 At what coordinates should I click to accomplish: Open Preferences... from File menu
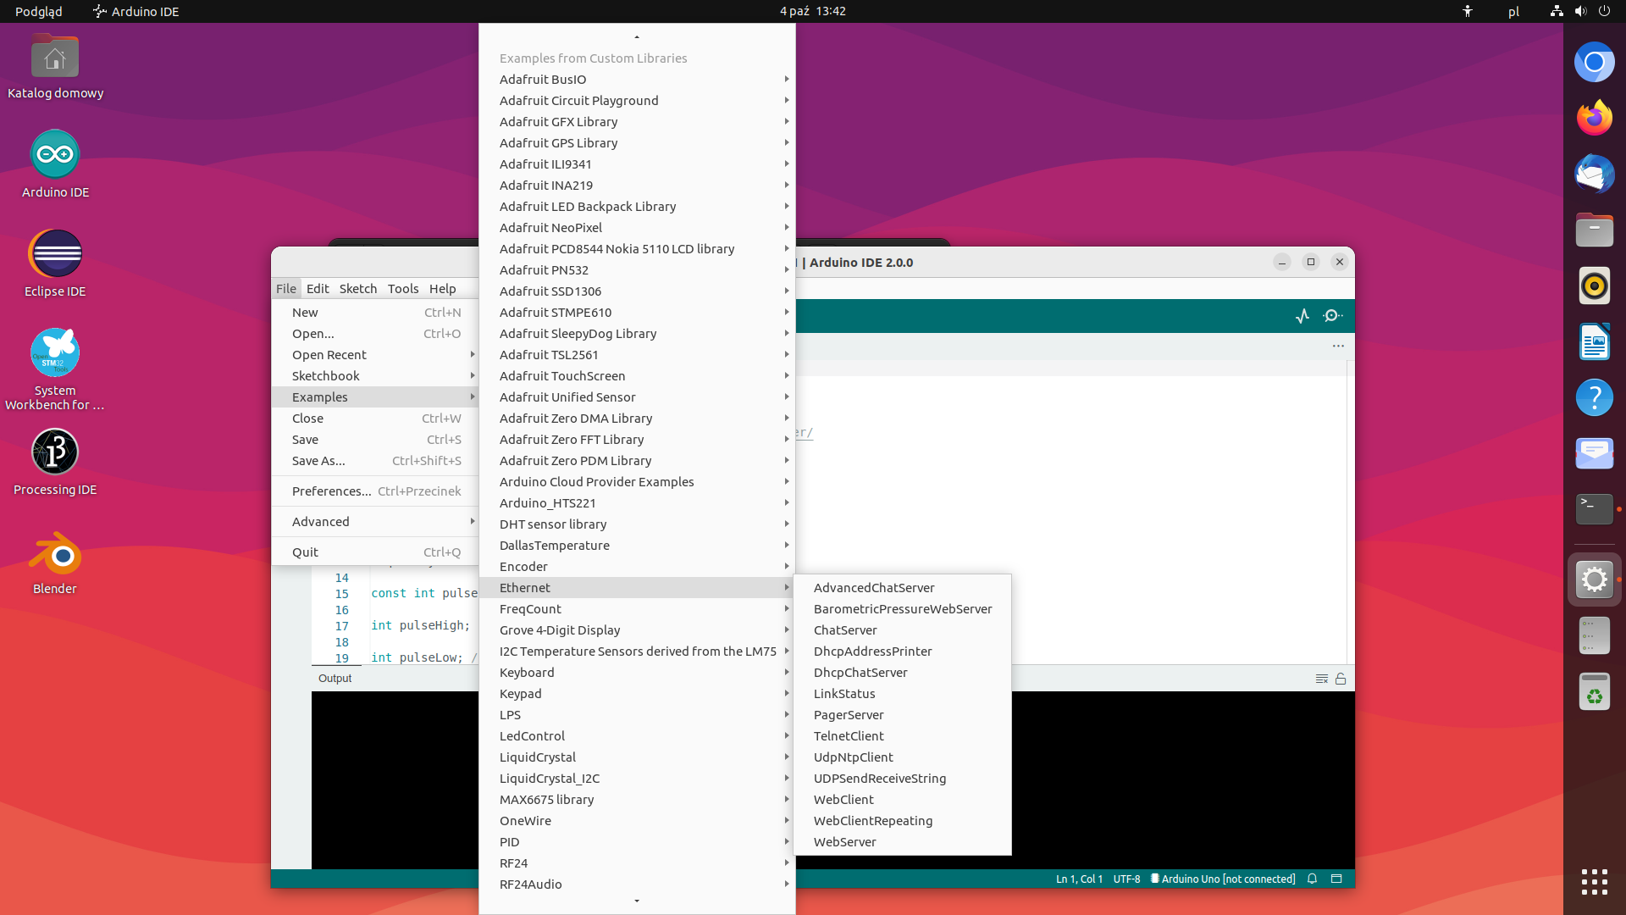coord(375,491)
